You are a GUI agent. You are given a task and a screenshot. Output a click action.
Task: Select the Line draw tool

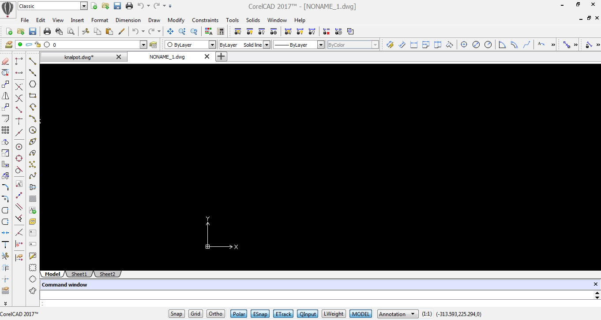click(33, 61)
